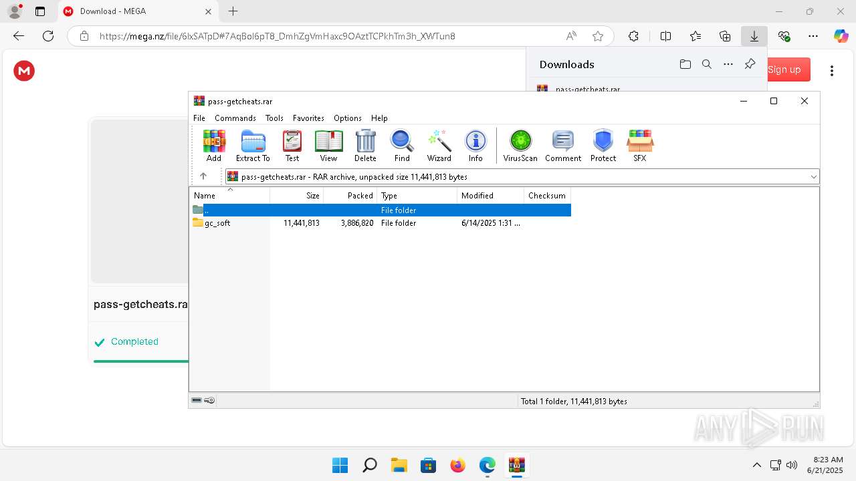Search downloads magnifier icon
The width and height of the screenshot is (856, 481).
pyautogui.click(x=707, y=64)
